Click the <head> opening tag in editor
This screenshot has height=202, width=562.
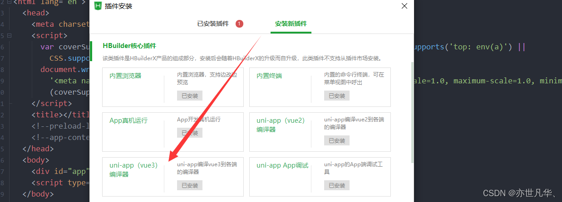pyautogui.click(x=36, y=13)
